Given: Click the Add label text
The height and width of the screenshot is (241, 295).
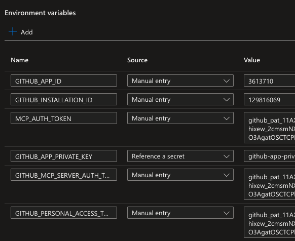Looking at the screenshot, I should (27, 32).
